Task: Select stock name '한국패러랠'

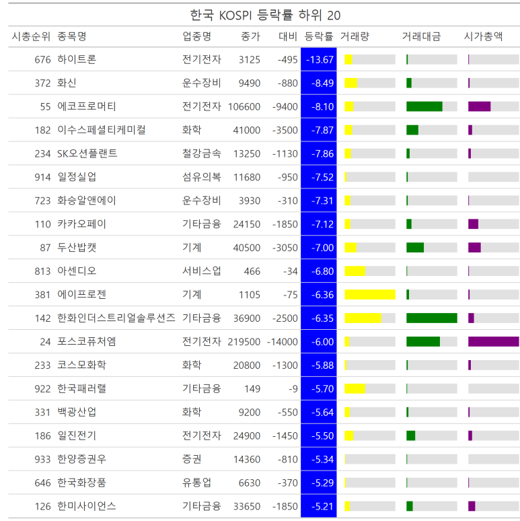Action: pyautogui.click(x=81, y=389)
